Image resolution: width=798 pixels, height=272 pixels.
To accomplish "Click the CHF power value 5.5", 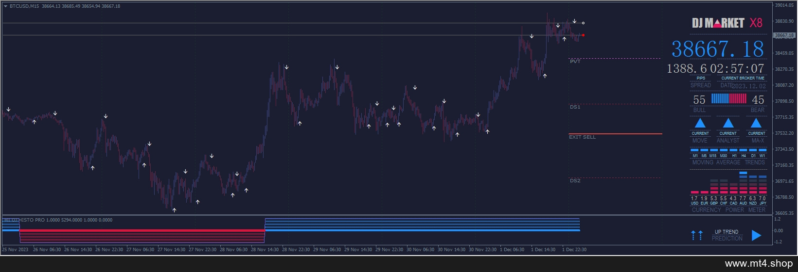I will click(x=723, y=198).
